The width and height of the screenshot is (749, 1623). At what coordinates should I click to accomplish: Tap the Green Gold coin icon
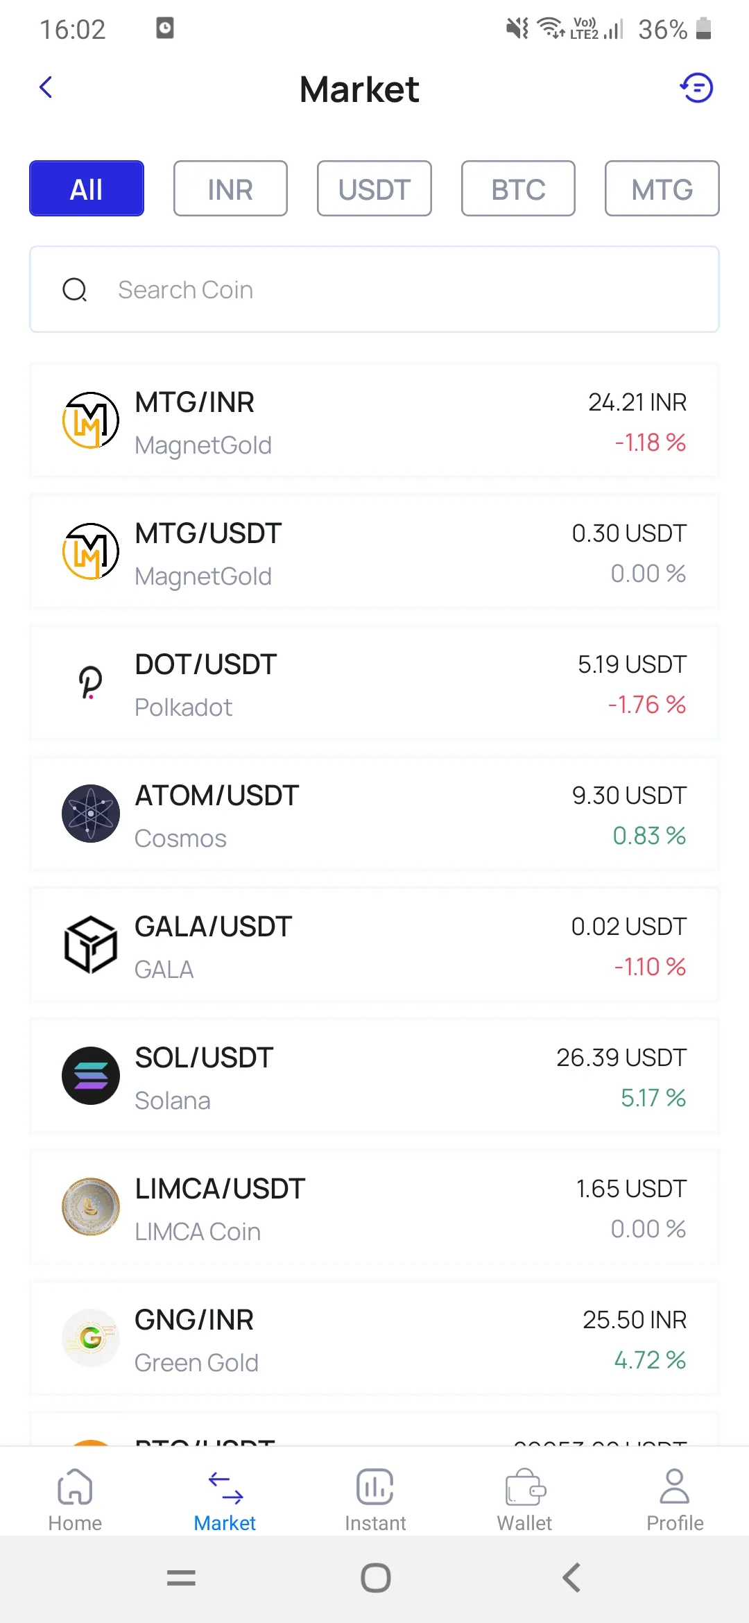(91, 1338)
